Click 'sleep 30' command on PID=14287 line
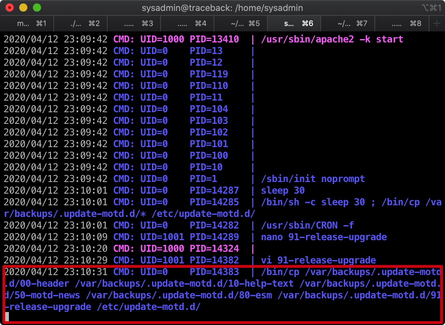 tap(283, 191)
